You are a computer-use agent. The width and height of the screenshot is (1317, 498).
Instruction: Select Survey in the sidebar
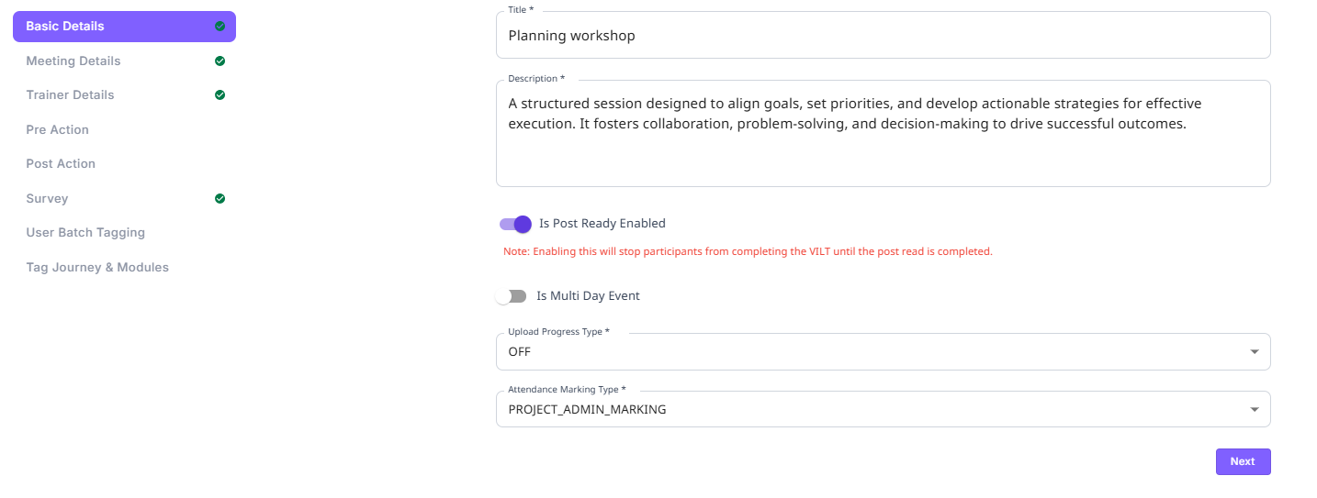[x=47, y=199]
